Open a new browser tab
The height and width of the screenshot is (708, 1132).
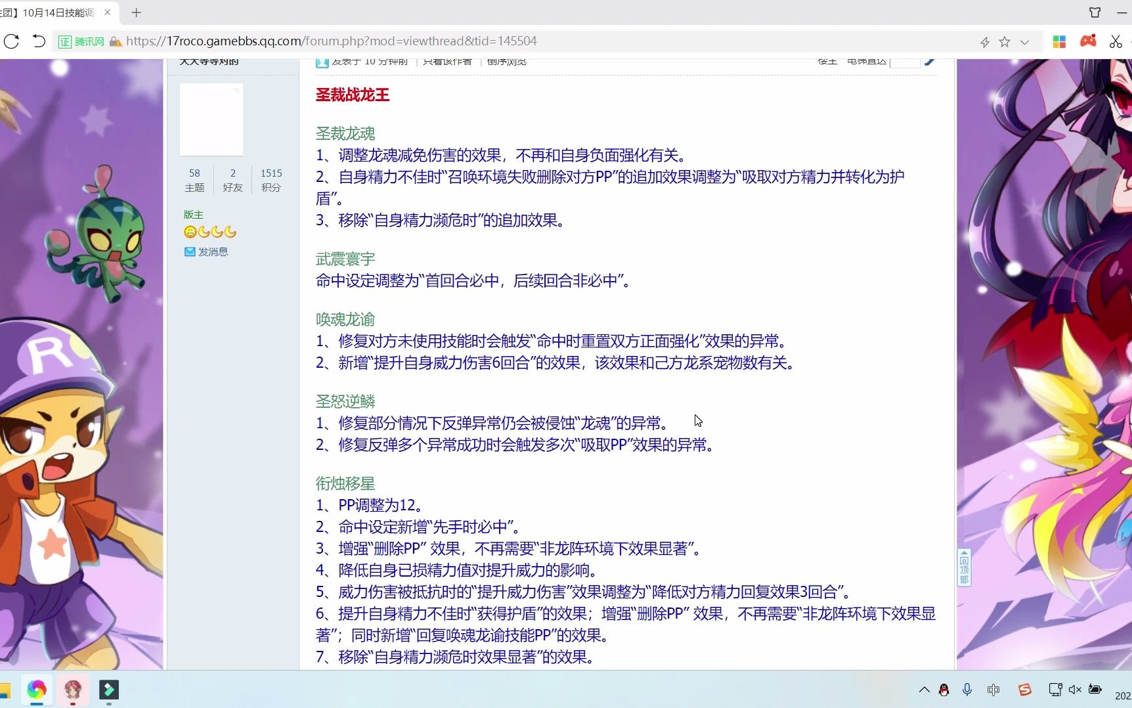pos(136,12)
